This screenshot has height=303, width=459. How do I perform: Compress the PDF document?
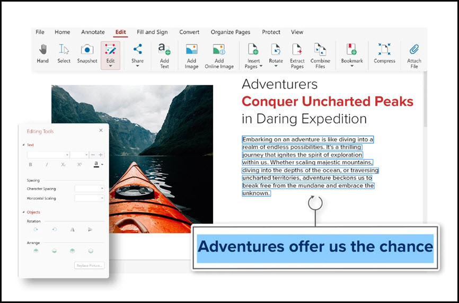point(384,53)
